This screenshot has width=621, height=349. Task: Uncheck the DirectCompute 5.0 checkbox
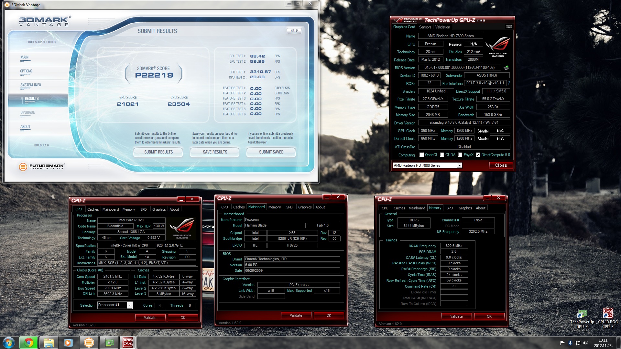click(478, 155)
